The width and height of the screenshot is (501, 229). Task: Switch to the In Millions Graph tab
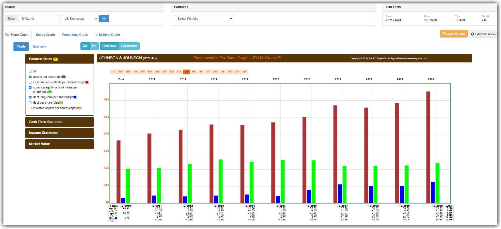[108, 35]
